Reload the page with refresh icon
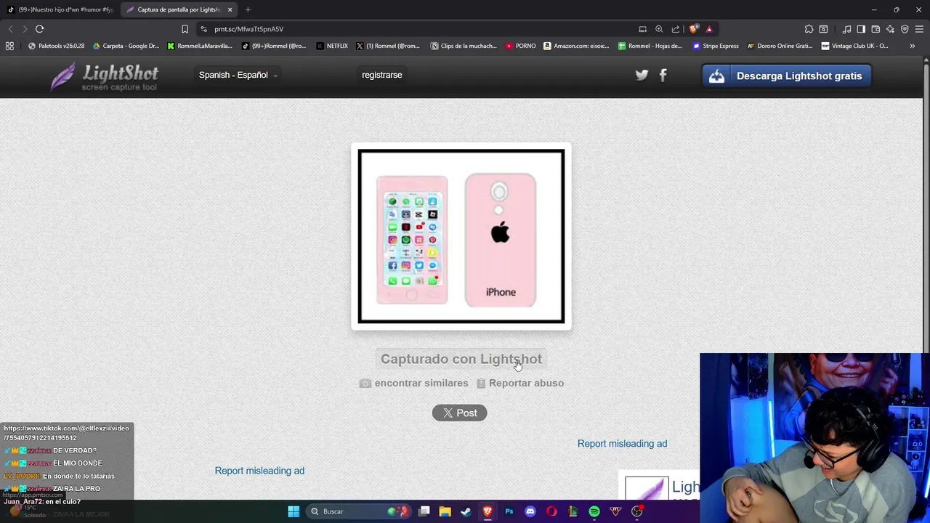The image size is (930, 523). [39, 29]
